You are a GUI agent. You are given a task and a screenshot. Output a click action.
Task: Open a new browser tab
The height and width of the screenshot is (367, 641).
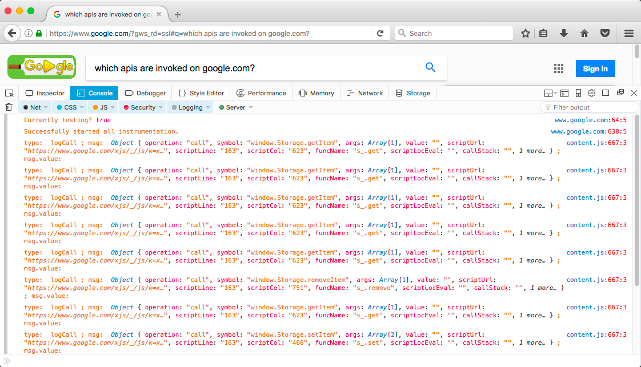point(178,15)
